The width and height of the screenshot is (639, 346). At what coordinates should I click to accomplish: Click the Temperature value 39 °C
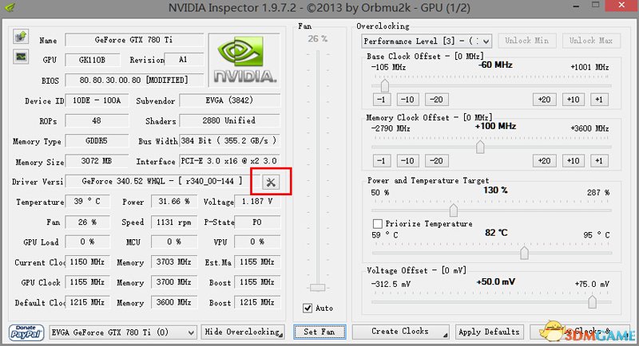[87, 202]
